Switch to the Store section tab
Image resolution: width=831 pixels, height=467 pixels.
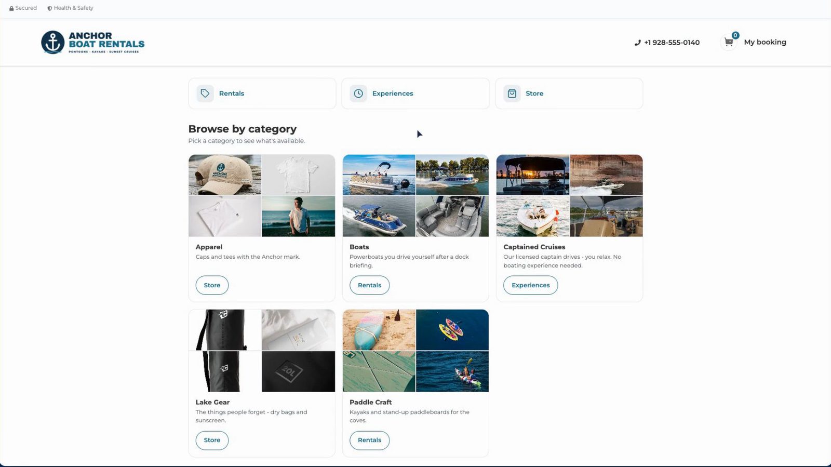click(x=569, y=94)
